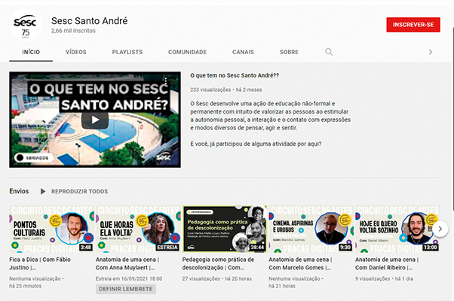Viewport: 454px width, 301px height.
Task: Click the Serviços badge in featured video
Action: pos(34,158)
